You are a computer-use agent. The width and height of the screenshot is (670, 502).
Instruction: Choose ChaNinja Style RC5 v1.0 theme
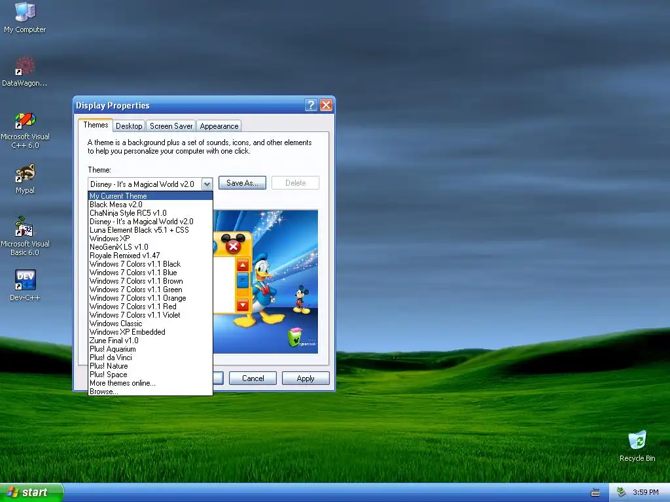coord(150,213)
